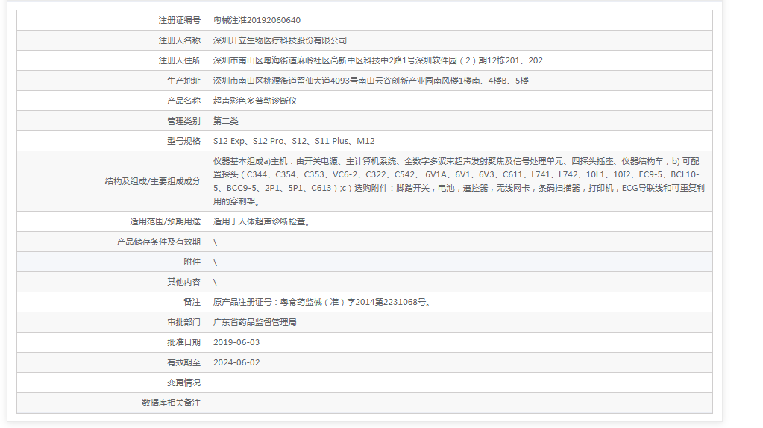Select the registrant address mentioning 深圳软件园
Viewport: 763px width, 428px height.
click(x=377, y=61)
